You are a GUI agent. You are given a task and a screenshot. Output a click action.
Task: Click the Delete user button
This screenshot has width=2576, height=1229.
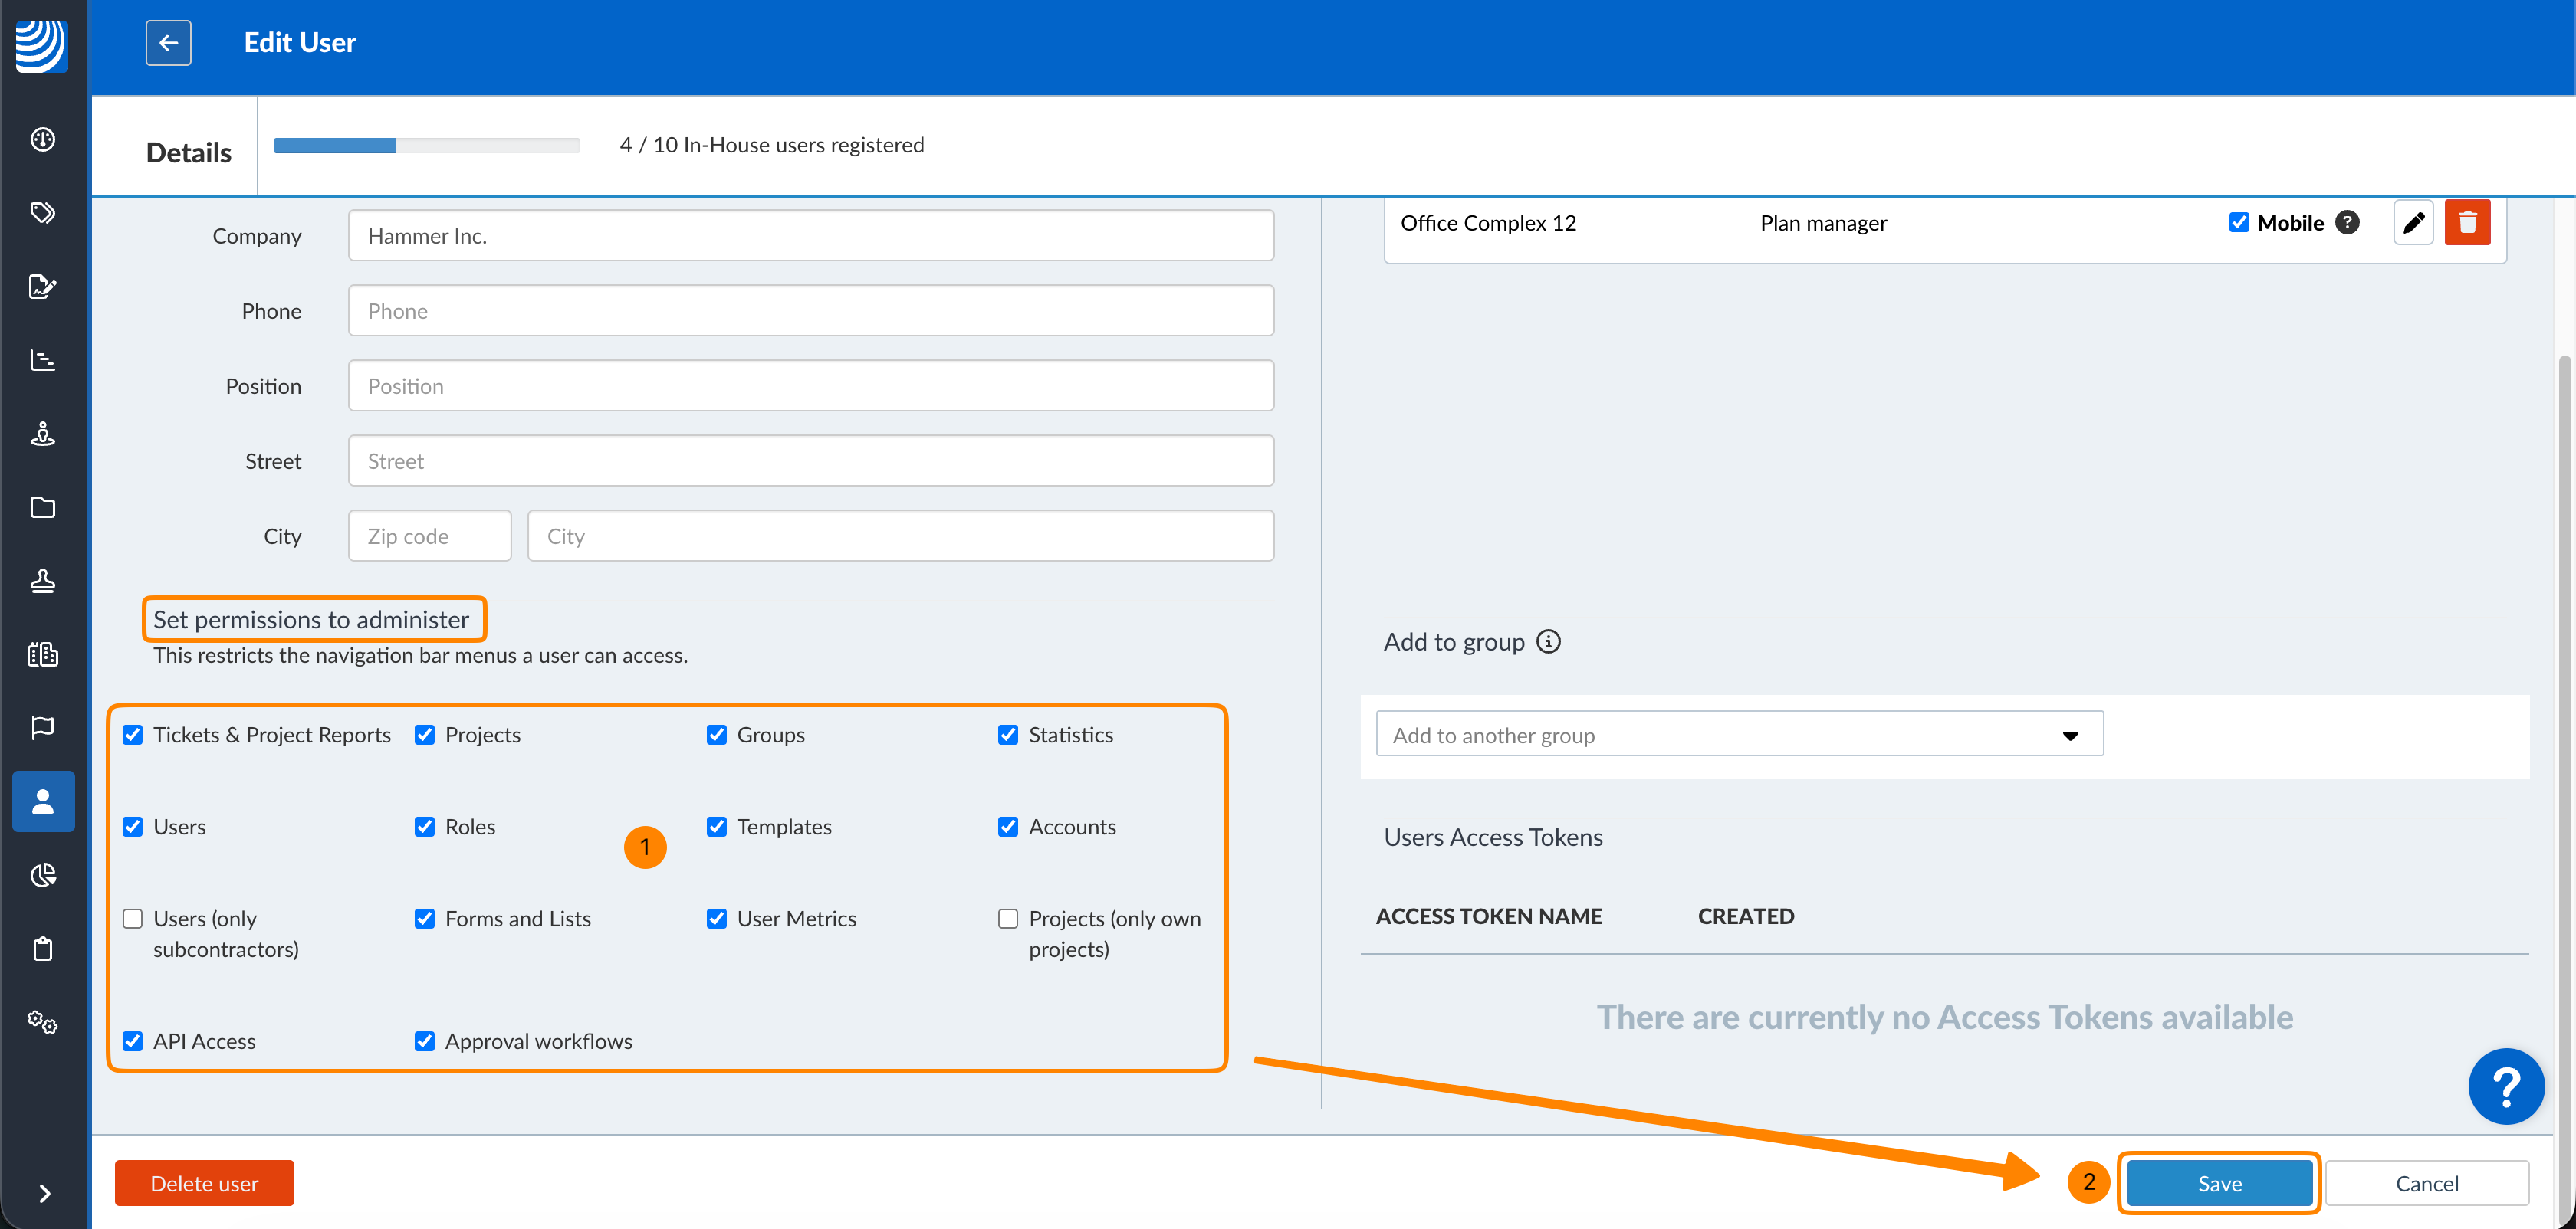(204, 1183)
